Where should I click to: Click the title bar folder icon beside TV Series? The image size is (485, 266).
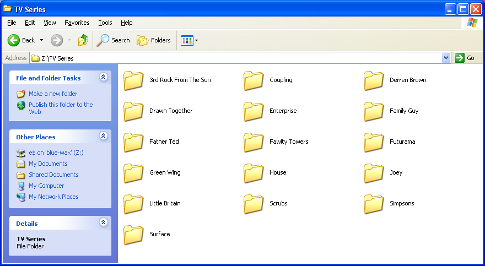click(7, 9)
